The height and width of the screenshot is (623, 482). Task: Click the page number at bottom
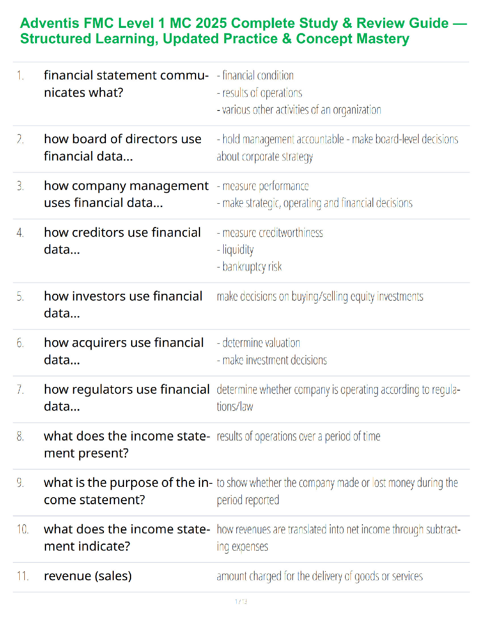pyautogui.click(x=241, y=601)
